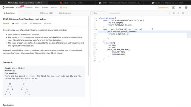
Task: Toggle fullscreen editor icon
Action: point(187,13)
